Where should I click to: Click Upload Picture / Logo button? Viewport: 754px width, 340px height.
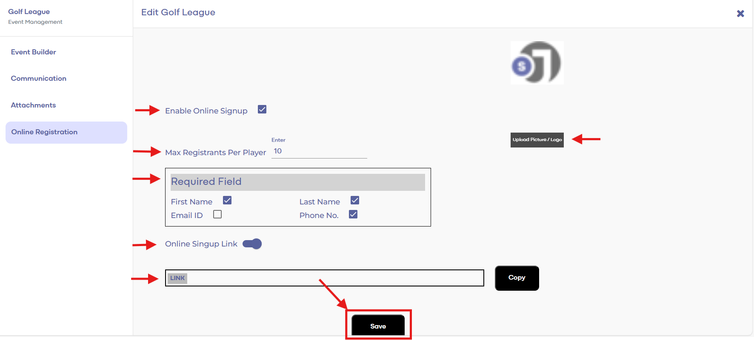[537, 140]
